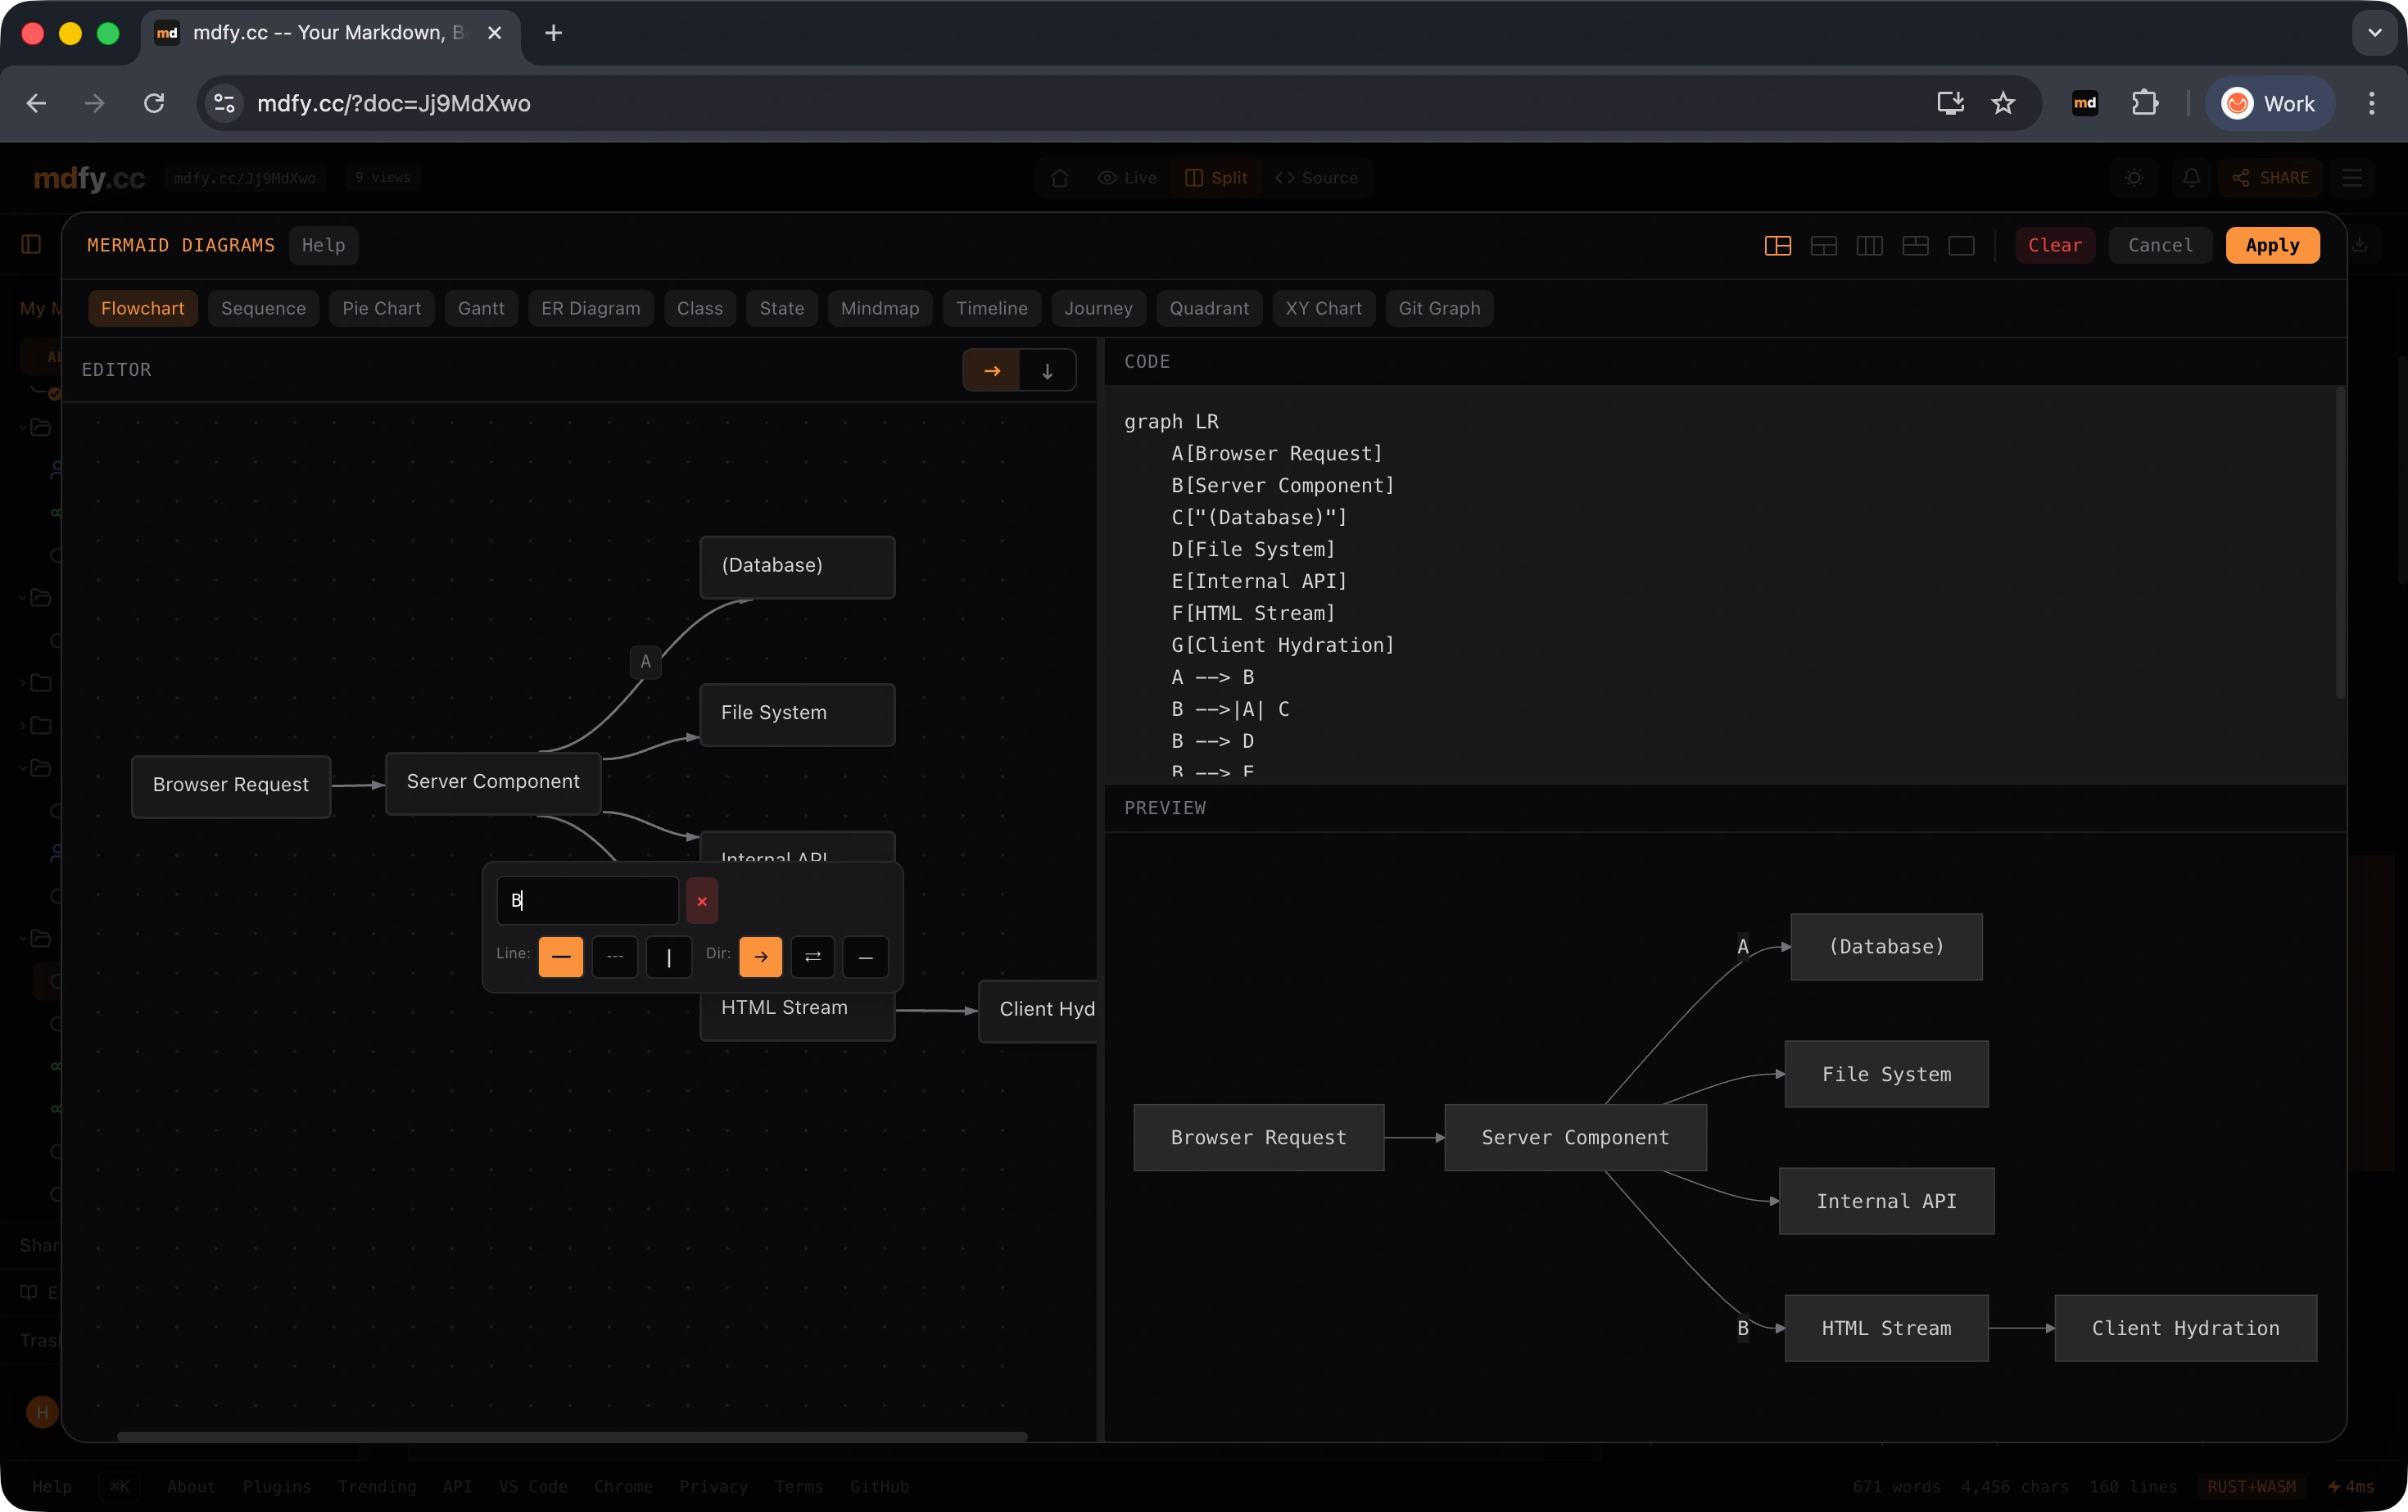Select the third three-column layout icon
Image resolution: width=2408 pixels, height=1512 pixels.
[1869, 246]
